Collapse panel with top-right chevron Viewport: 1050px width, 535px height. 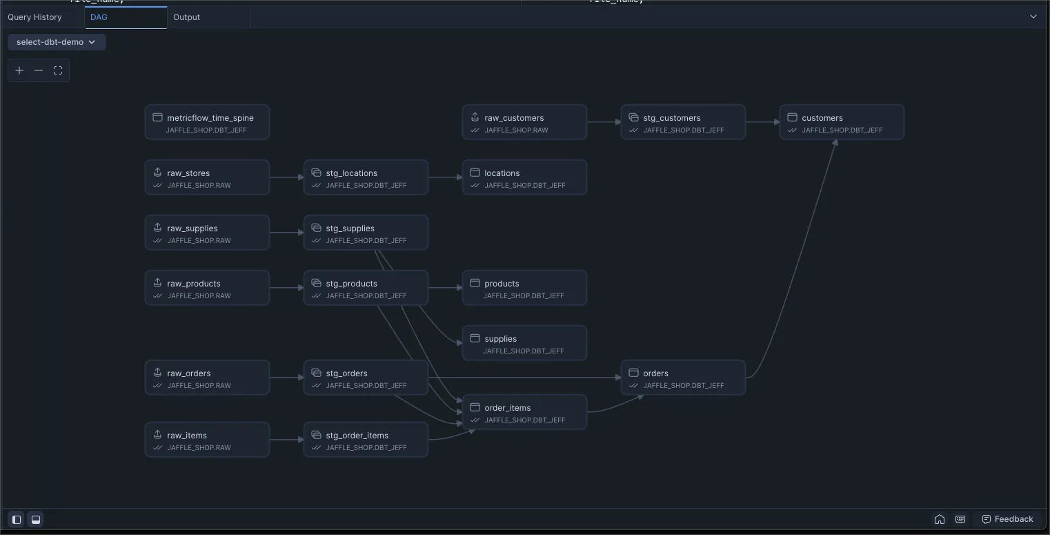tap(1033, 17)
